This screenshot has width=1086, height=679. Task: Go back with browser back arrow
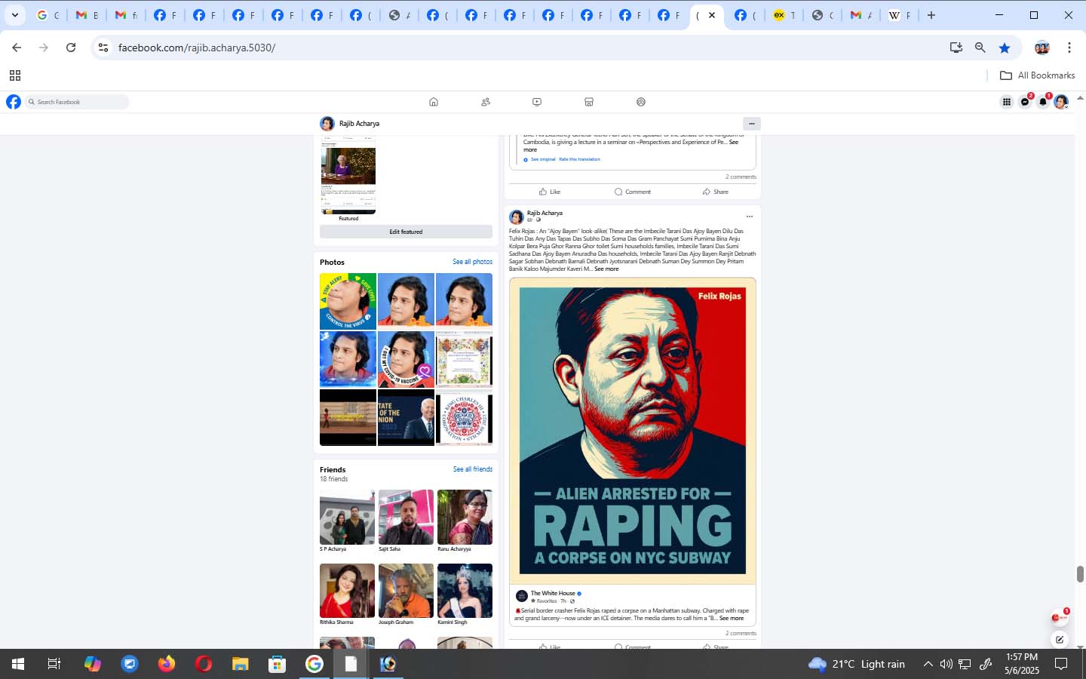pos(17,48)
